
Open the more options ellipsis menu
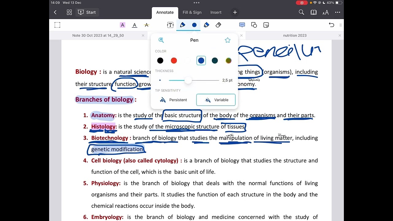338,12
